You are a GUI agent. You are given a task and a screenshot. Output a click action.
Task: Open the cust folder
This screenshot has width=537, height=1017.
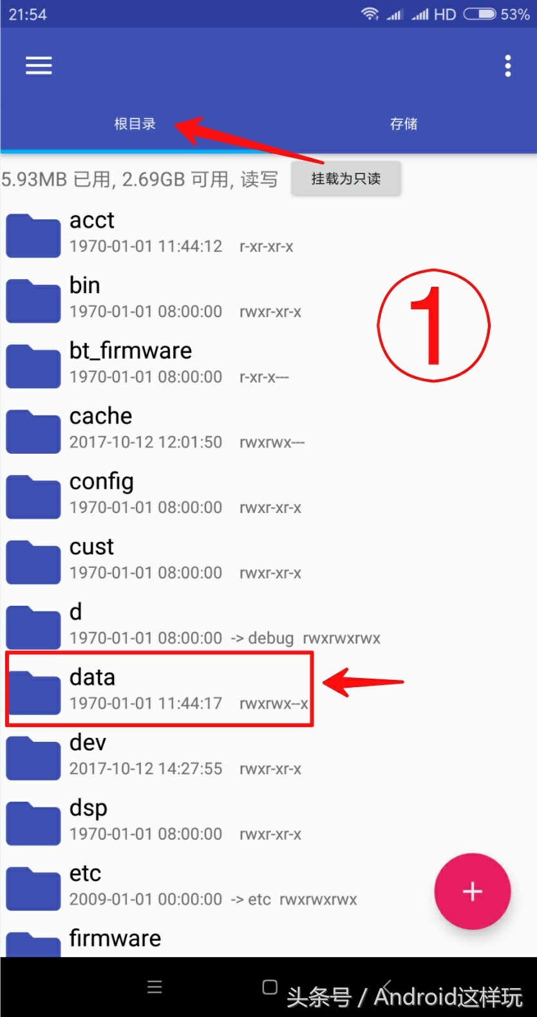[x=268, y=559]
